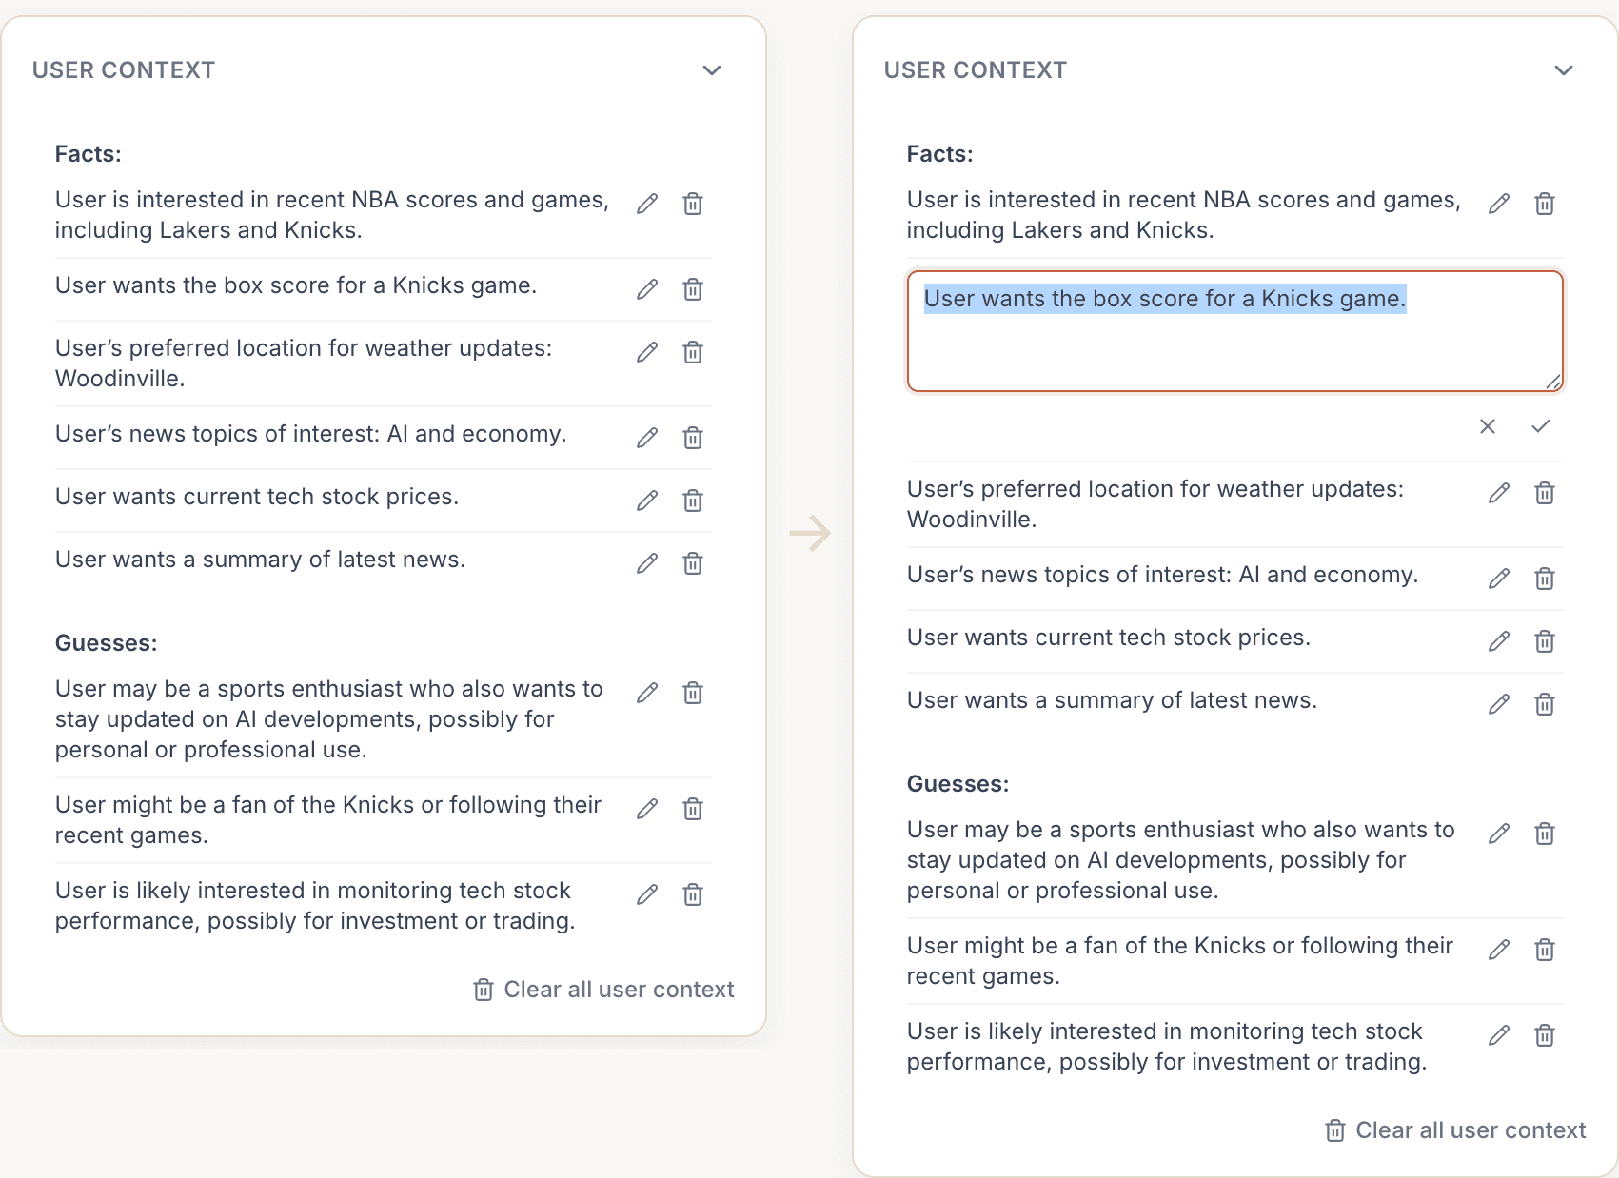This screenshot has width=1619, height=1178.
Task: Delete tech stock prices fact in left panel
Action: pyautogui.click(x=693, y=501)
